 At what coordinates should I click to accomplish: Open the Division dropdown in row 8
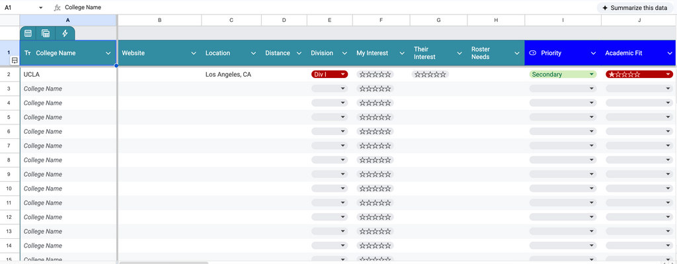(x=329, y=160)
